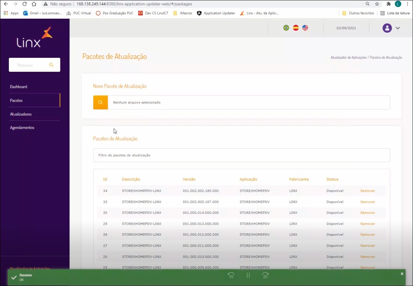The height and width of the screenshot is (286, 413).
Task: Click Atualizador de Aplicações breadcrumb link
Action: click(x=349, y=57)
